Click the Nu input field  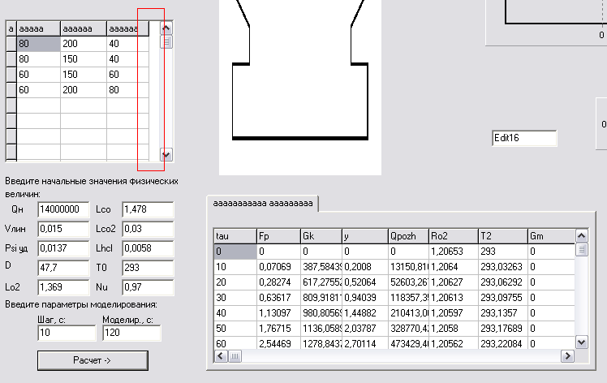148,287
